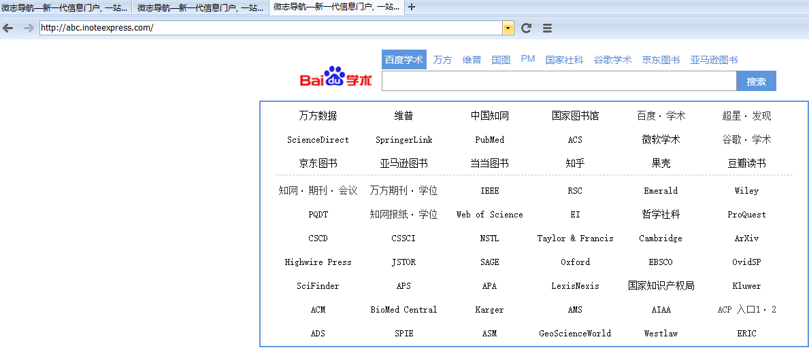Focus the URL address field
This screenshot has height=352, width=809.
(271, 28)
